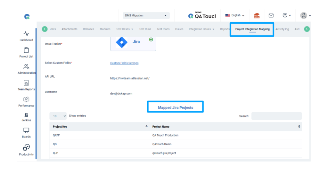Open Productivity sidebar icon
This screenshot has width=328, height=171.
tap(26, 147)
